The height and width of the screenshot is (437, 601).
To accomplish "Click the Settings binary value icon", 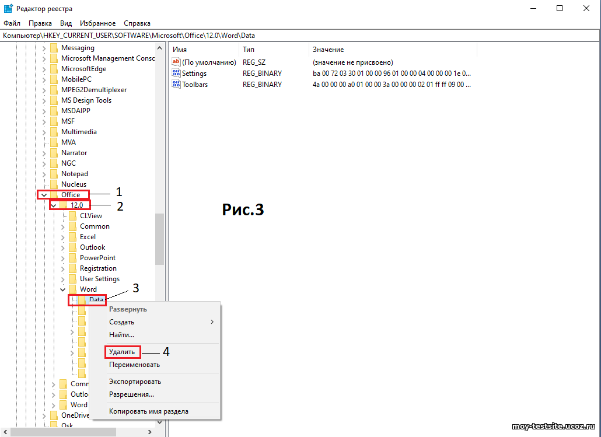I will (176, 74).
